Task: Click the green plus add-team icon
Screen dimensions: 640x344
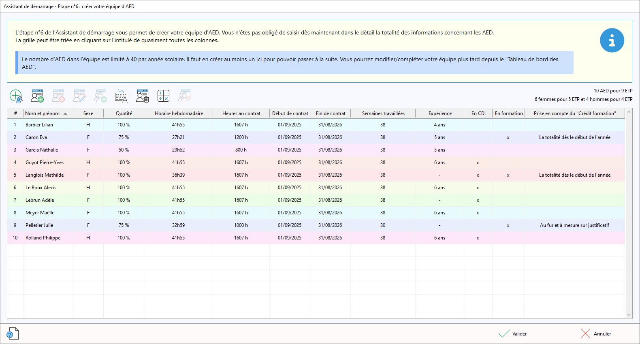Action: [x=16, y=96]
